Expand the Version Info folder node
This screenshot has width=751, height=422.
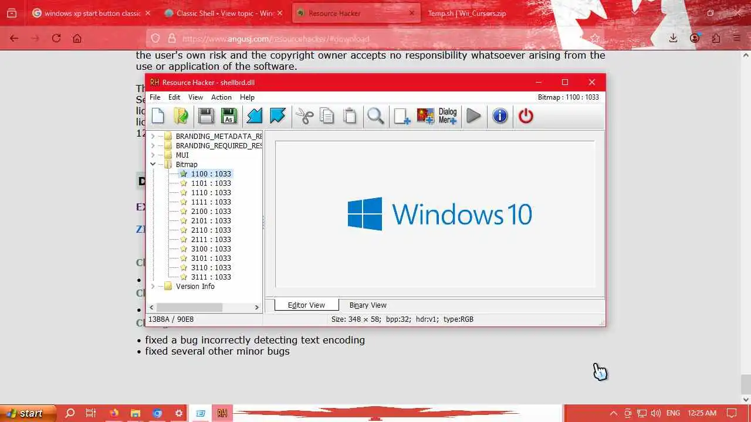(153, 286)
